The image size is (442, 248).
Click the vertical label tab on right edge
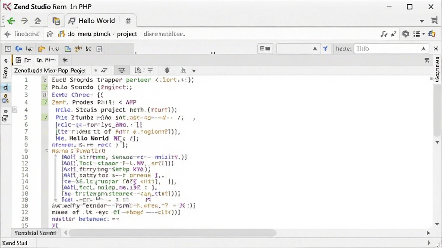click(437, 69)
